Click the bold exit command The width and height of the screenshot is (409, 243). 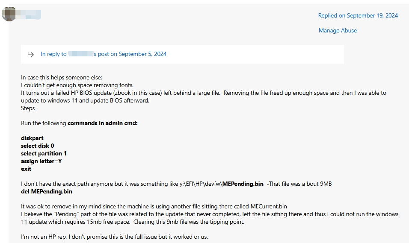(26, 169)
